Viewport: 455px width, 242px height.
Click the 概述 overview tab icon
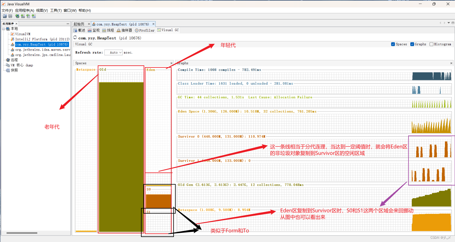pos(75,30)
